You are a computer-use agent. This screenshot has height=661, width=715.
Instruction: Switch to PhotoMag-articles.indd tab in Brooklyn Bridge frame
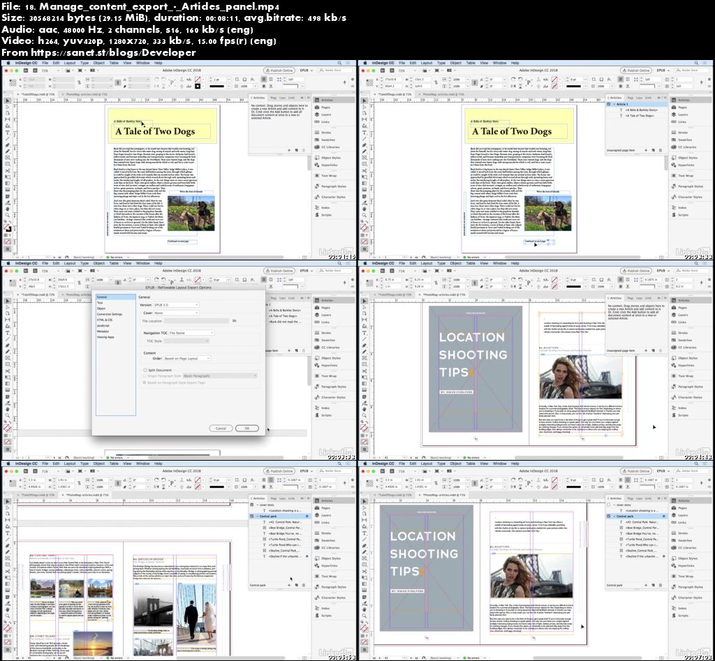coord(87,495)
